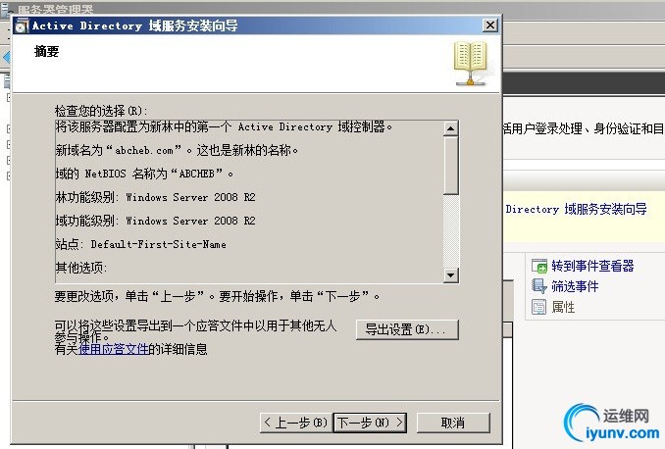The height and width of the screenshot is (449, 665).
Task: Open Export settings (导出设置) dialog
Action: pos(407,329)
